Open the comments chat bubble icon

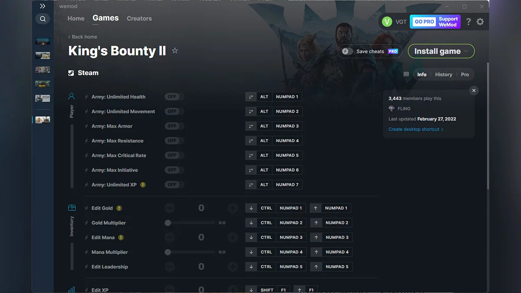click(406, 75)
